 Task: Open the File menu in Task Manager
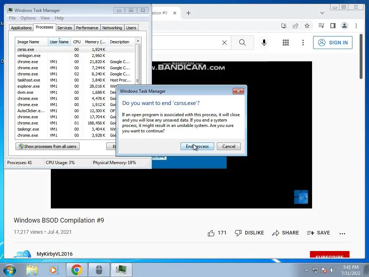[12, 18]
